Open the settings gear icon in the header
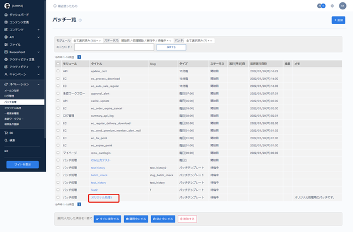Viewport: 353px width, 232px height. click(x=332, y=6)
